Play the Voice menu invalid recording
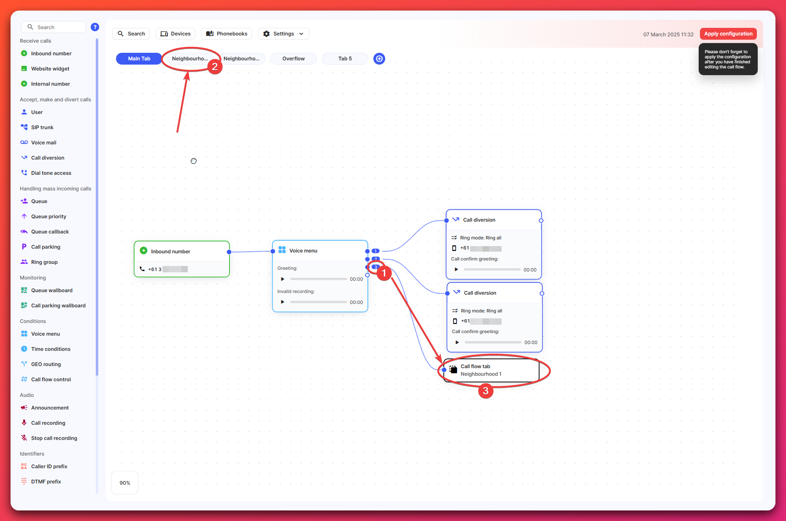786x521 pixels. 283,302
